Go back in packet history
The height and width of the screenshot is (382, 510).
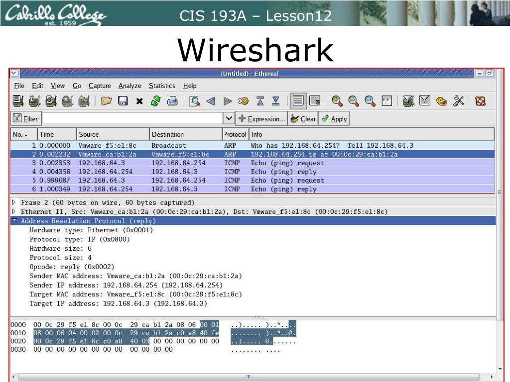pos(211,101)
